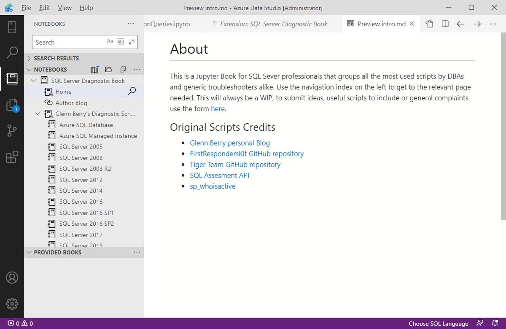Viewport: 506px width, 329px height.
Task: Click Choose SQL Language in status bar
Action: [x=439, y=324]
